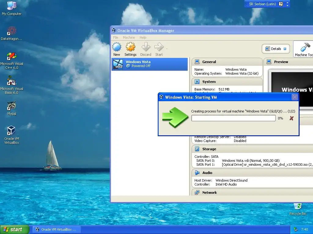Click 'Intel HD Audio' controller value
This screenshot has height=234, width=313.
click(226, 184)
